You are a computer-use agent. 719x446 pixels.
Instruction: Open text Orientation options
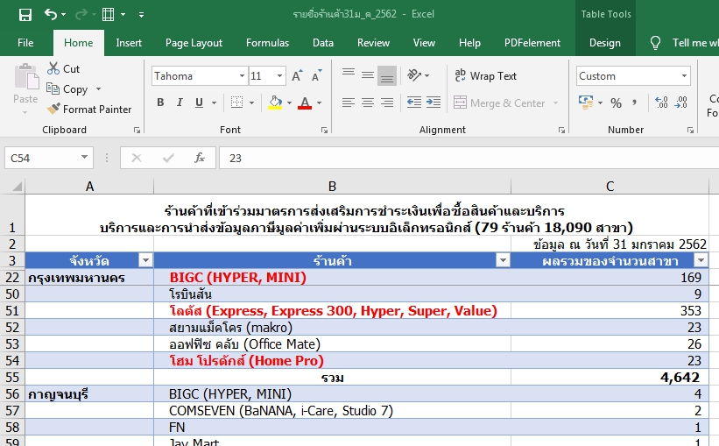click(418, 74)
